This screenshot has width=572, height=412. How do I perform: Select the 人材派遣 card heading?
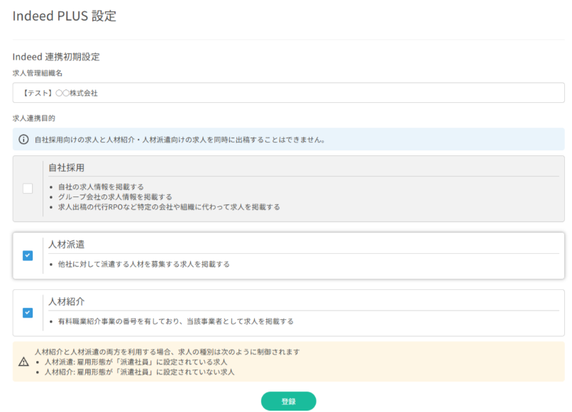[67, 245]
